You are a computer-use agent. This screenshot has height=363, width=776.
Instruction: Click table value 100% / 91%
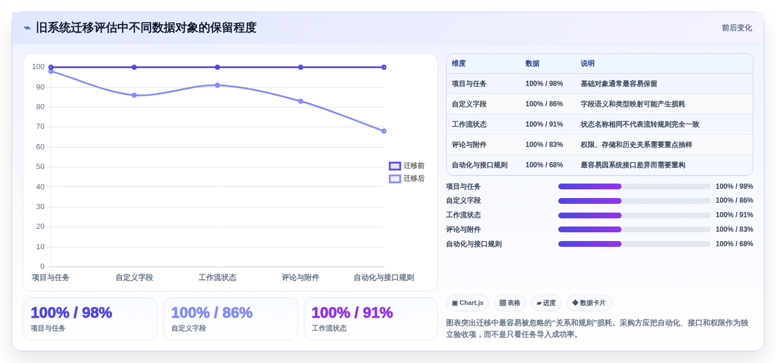tap(544, 125)
